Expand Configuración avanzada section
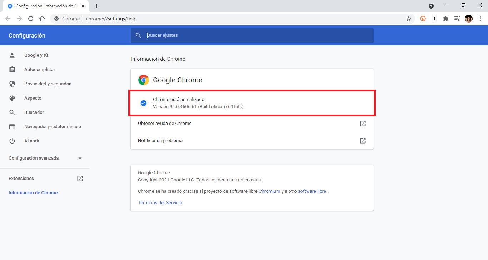 pyautogui.click(x=45, y=158)
